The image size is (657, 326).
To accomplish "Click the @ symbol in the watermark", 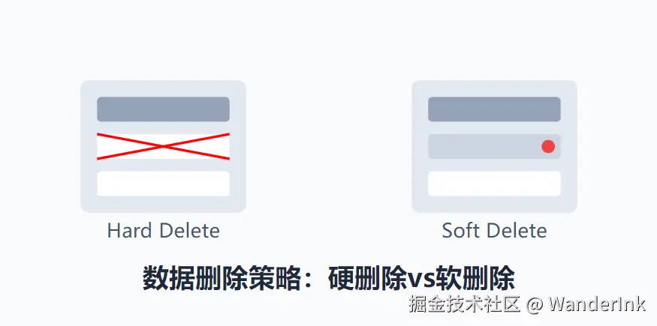I will pyautogui.click(x=535, y=305).
